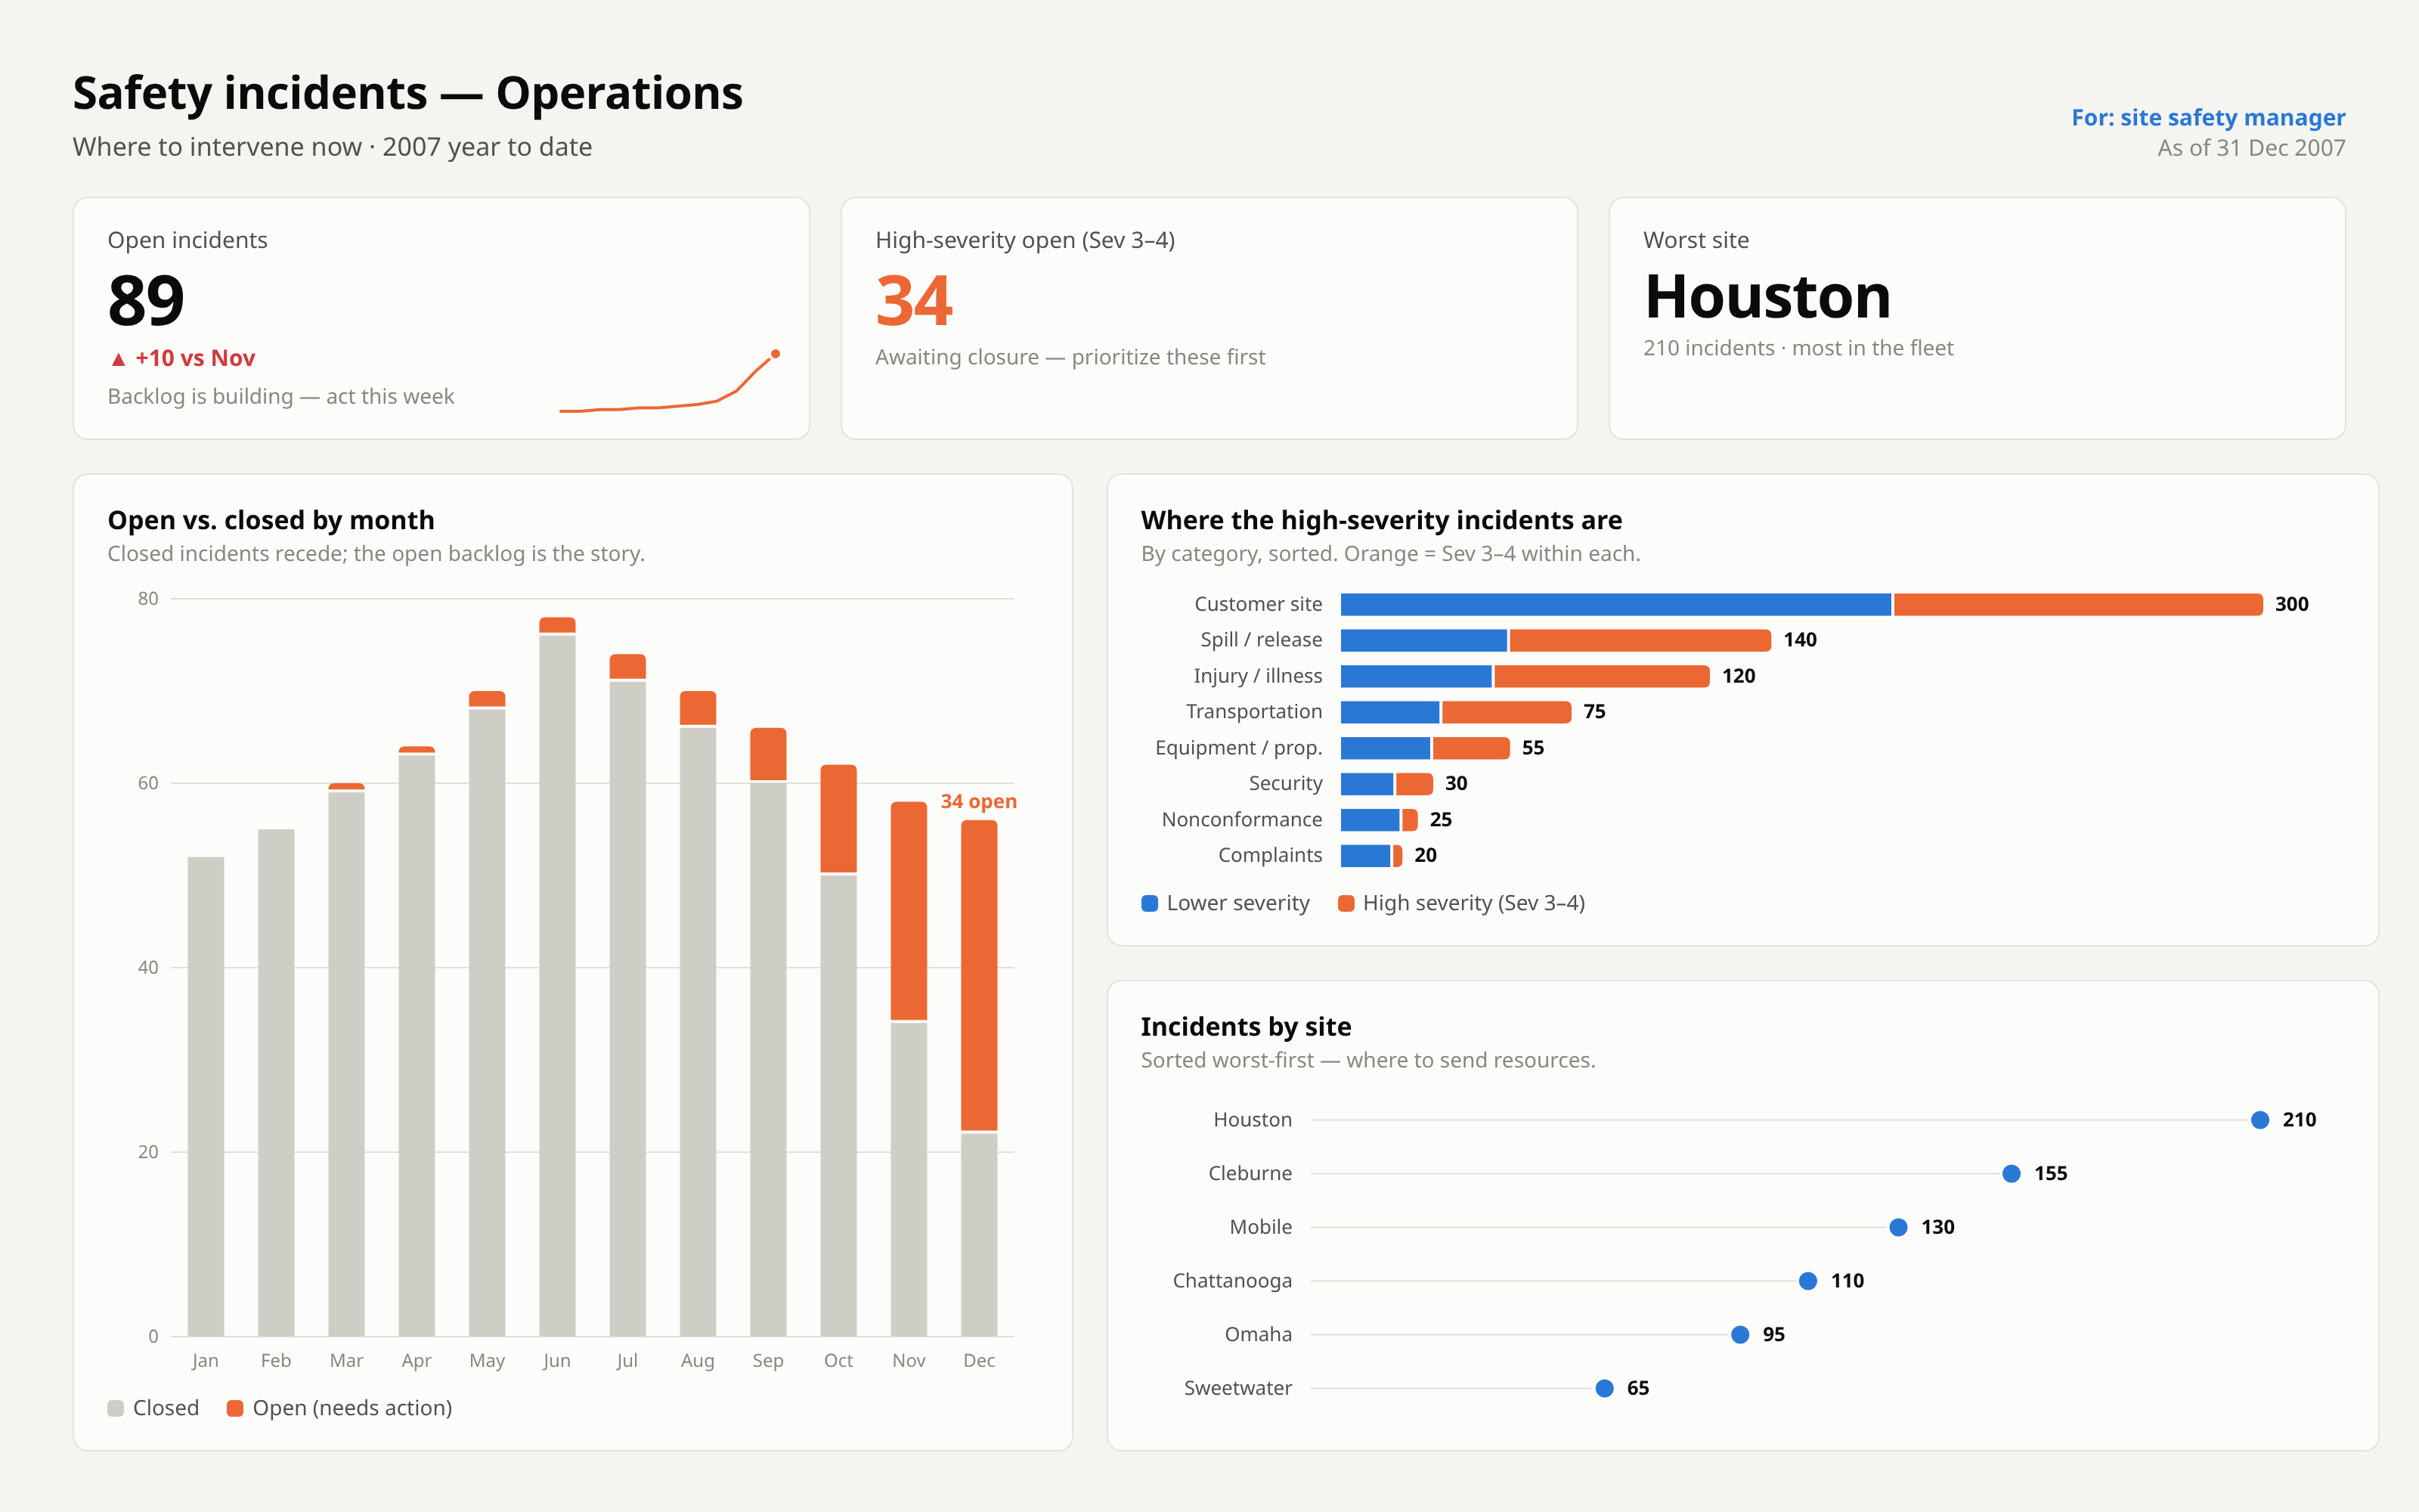Click the 'Backlog is building — act this week' text
Screen dimensions: 2419x1512
point(281,397)
